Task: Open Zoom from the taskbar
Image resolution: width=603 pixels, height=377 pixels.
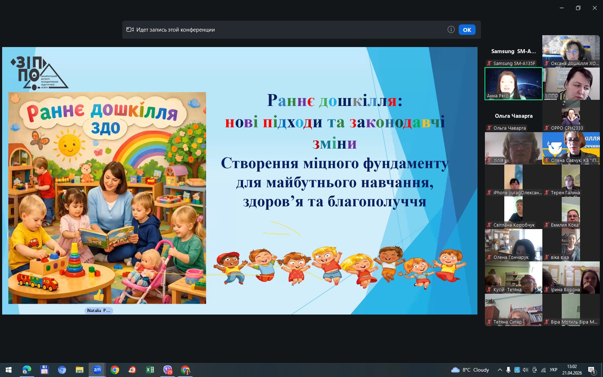Action: (x=97, y=370)
